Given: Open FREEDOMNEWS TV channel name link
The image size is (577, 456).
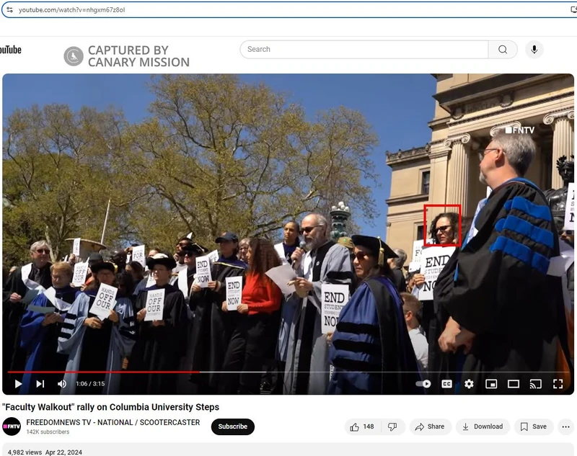Looking at the screenshot, I should tap(113, 422).
